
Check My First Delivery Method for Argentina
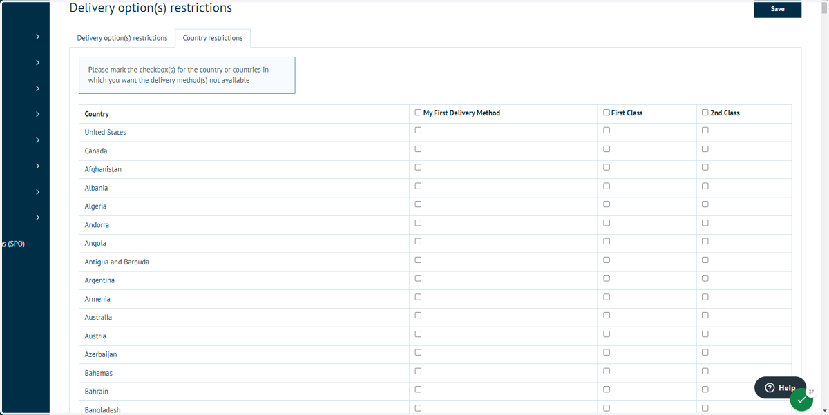click(x=418, y=278)
